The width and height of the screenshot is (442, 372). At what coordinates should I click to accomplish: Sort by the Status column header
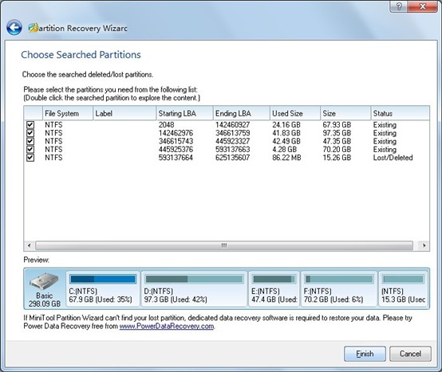point(401,113)
